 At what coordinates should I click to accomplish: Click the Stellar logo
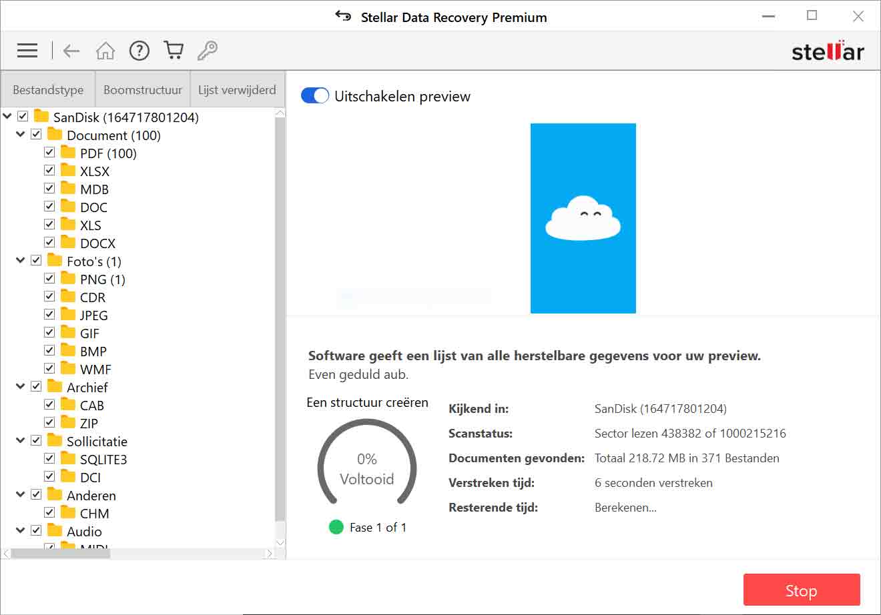(x=828, y=51)
